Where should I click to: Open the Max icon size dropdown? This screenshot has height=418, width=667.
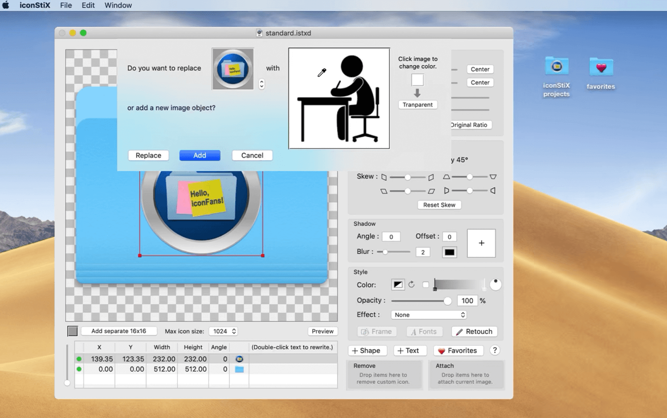[224, 331]
